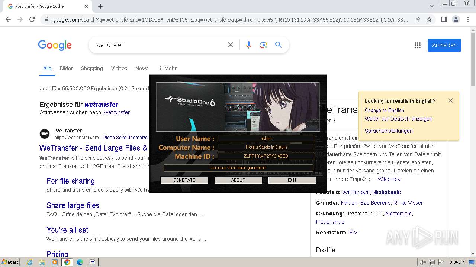The image size is (476, 267).
Task: Click Diese Seite übersetzen link
Action: pos(126,138)
